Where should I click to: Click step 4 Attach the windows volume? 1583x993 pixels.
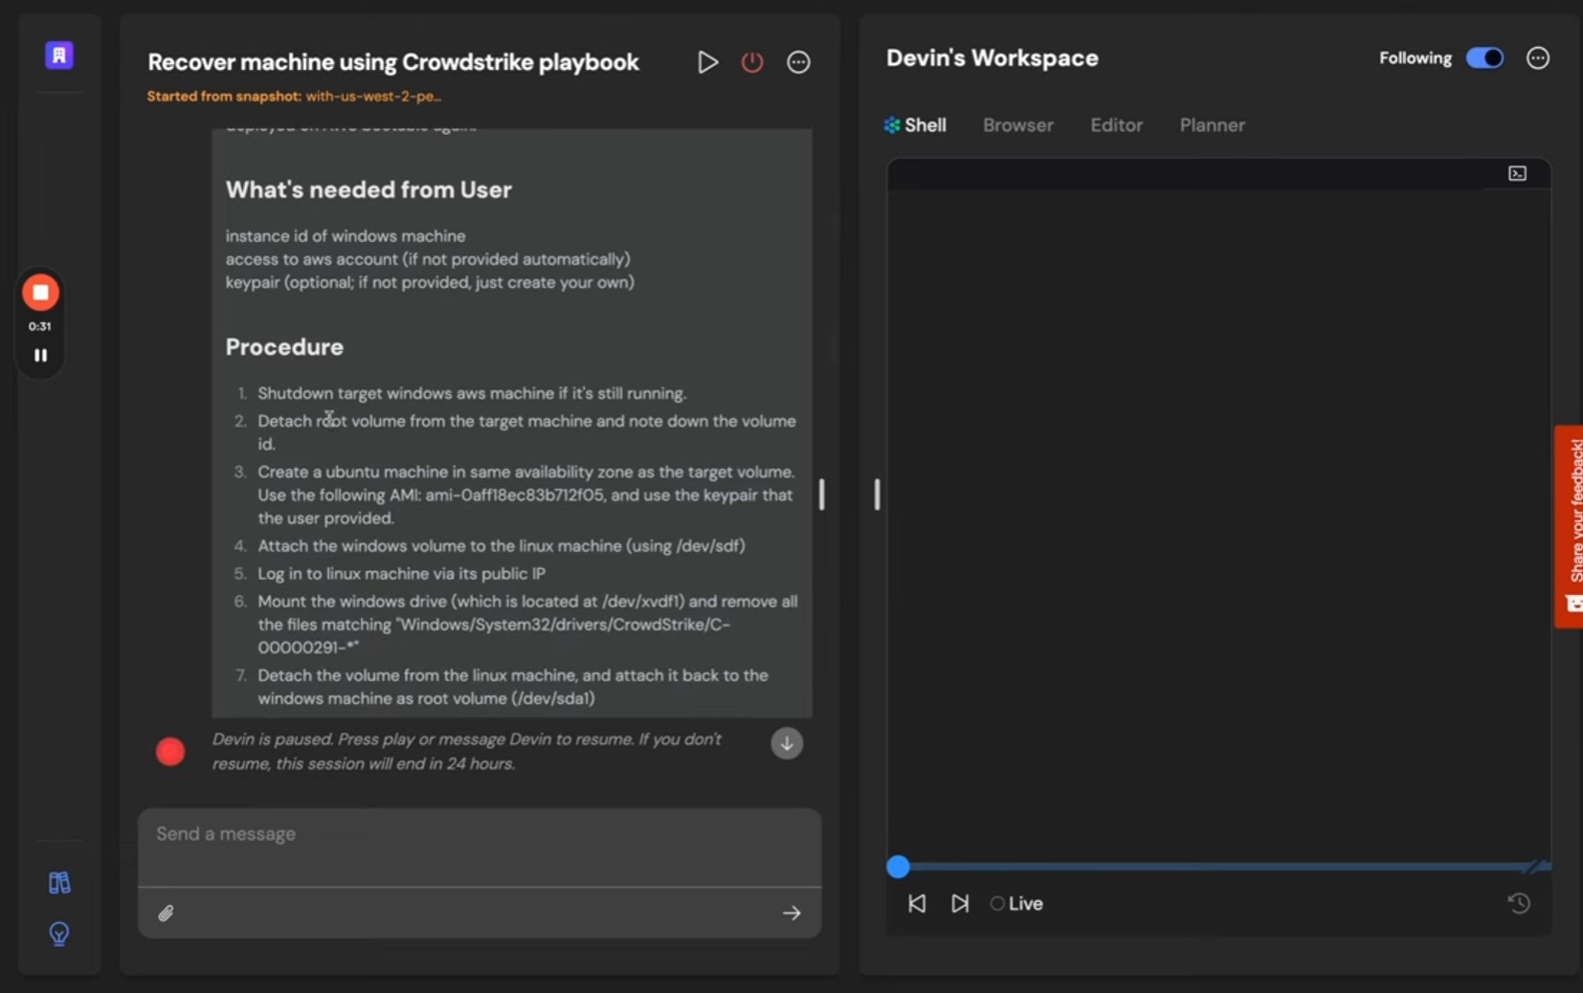click(502, 546)
